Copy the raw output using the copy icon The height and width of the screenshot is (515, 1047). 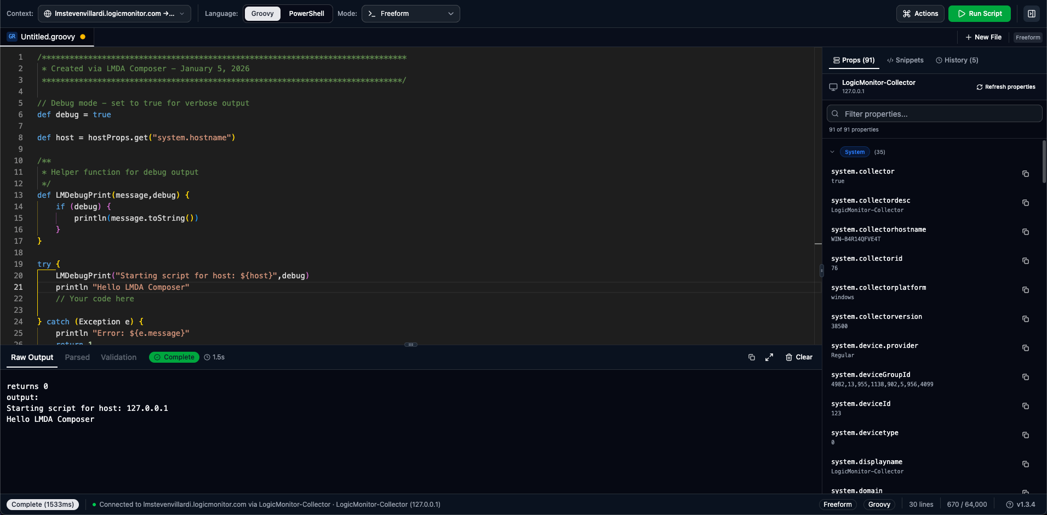pyautogui.click(x=752, y=357)
